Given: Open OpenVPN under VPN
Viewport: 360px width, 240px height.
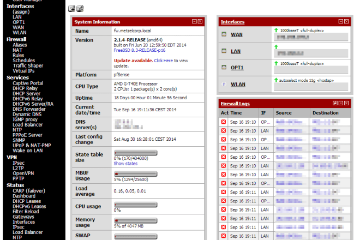Looking at the screenshot, I should [23, 173].
